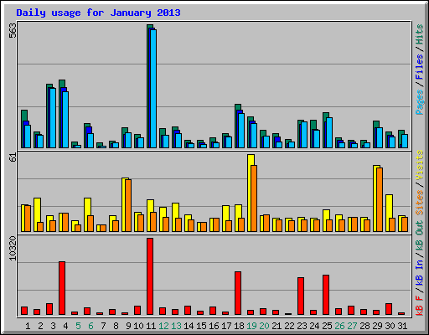Click day label 8 under the charts

[116, 326]
